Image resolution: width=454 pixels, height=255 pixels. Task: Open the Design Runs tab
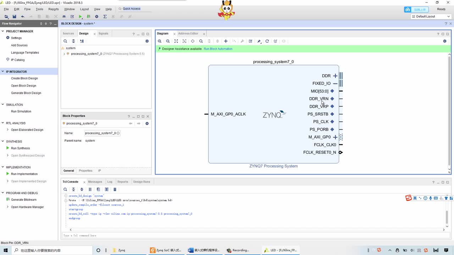142,182
